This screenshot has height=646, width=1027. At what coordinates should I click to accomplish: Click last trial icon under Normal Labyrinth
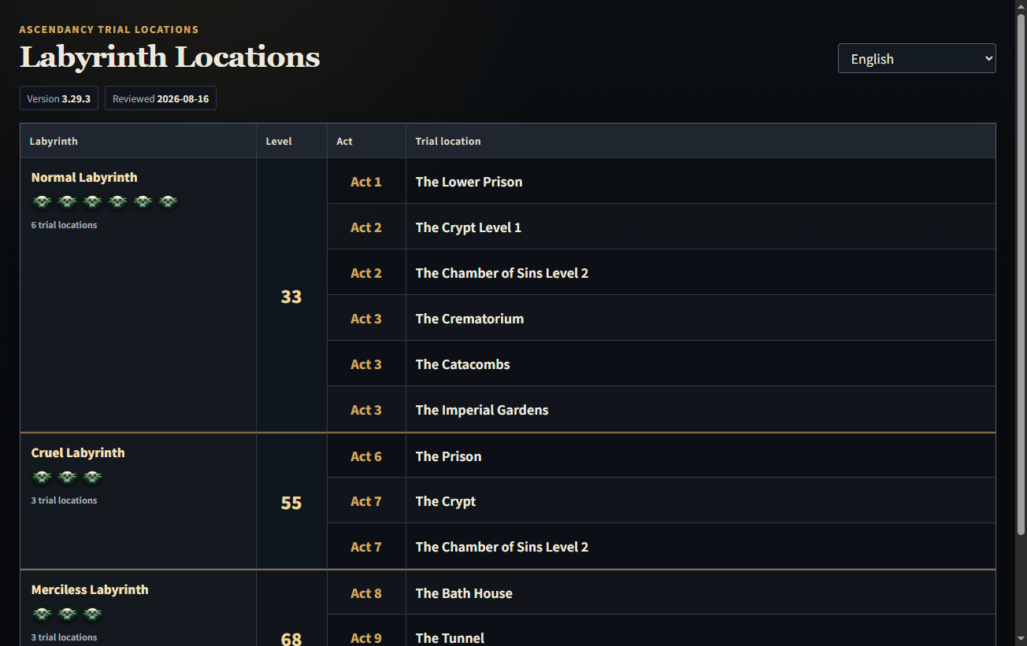[x=169, y=202]
